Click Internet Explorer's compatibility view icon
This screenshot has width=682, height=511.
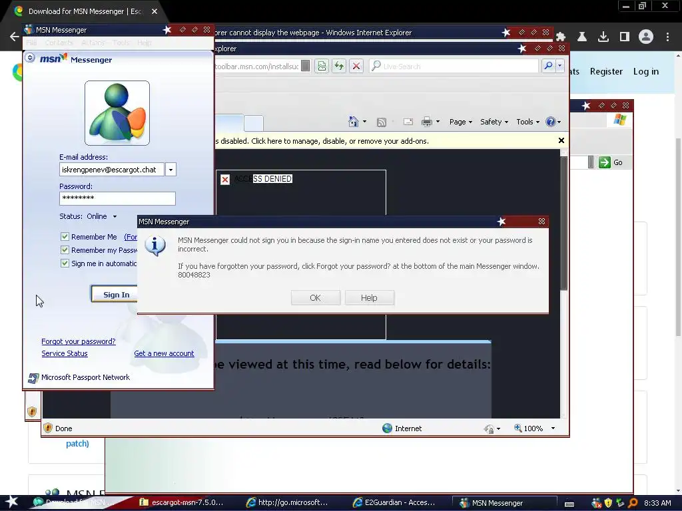click(322, 66)
